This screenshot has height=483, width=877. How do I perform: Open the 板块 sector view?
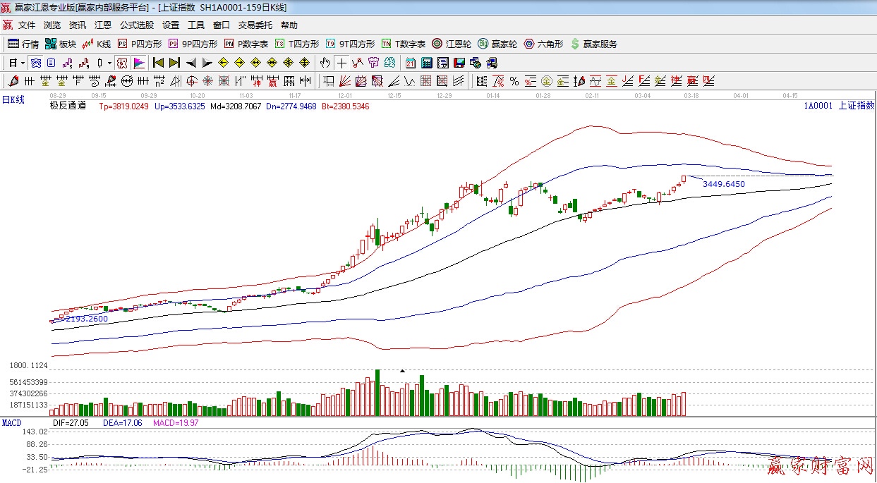60,44
